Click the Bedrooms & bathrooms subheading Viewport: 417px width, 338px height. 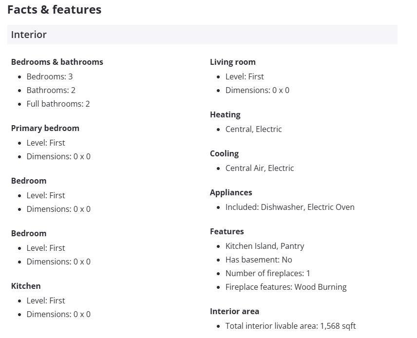57,62
